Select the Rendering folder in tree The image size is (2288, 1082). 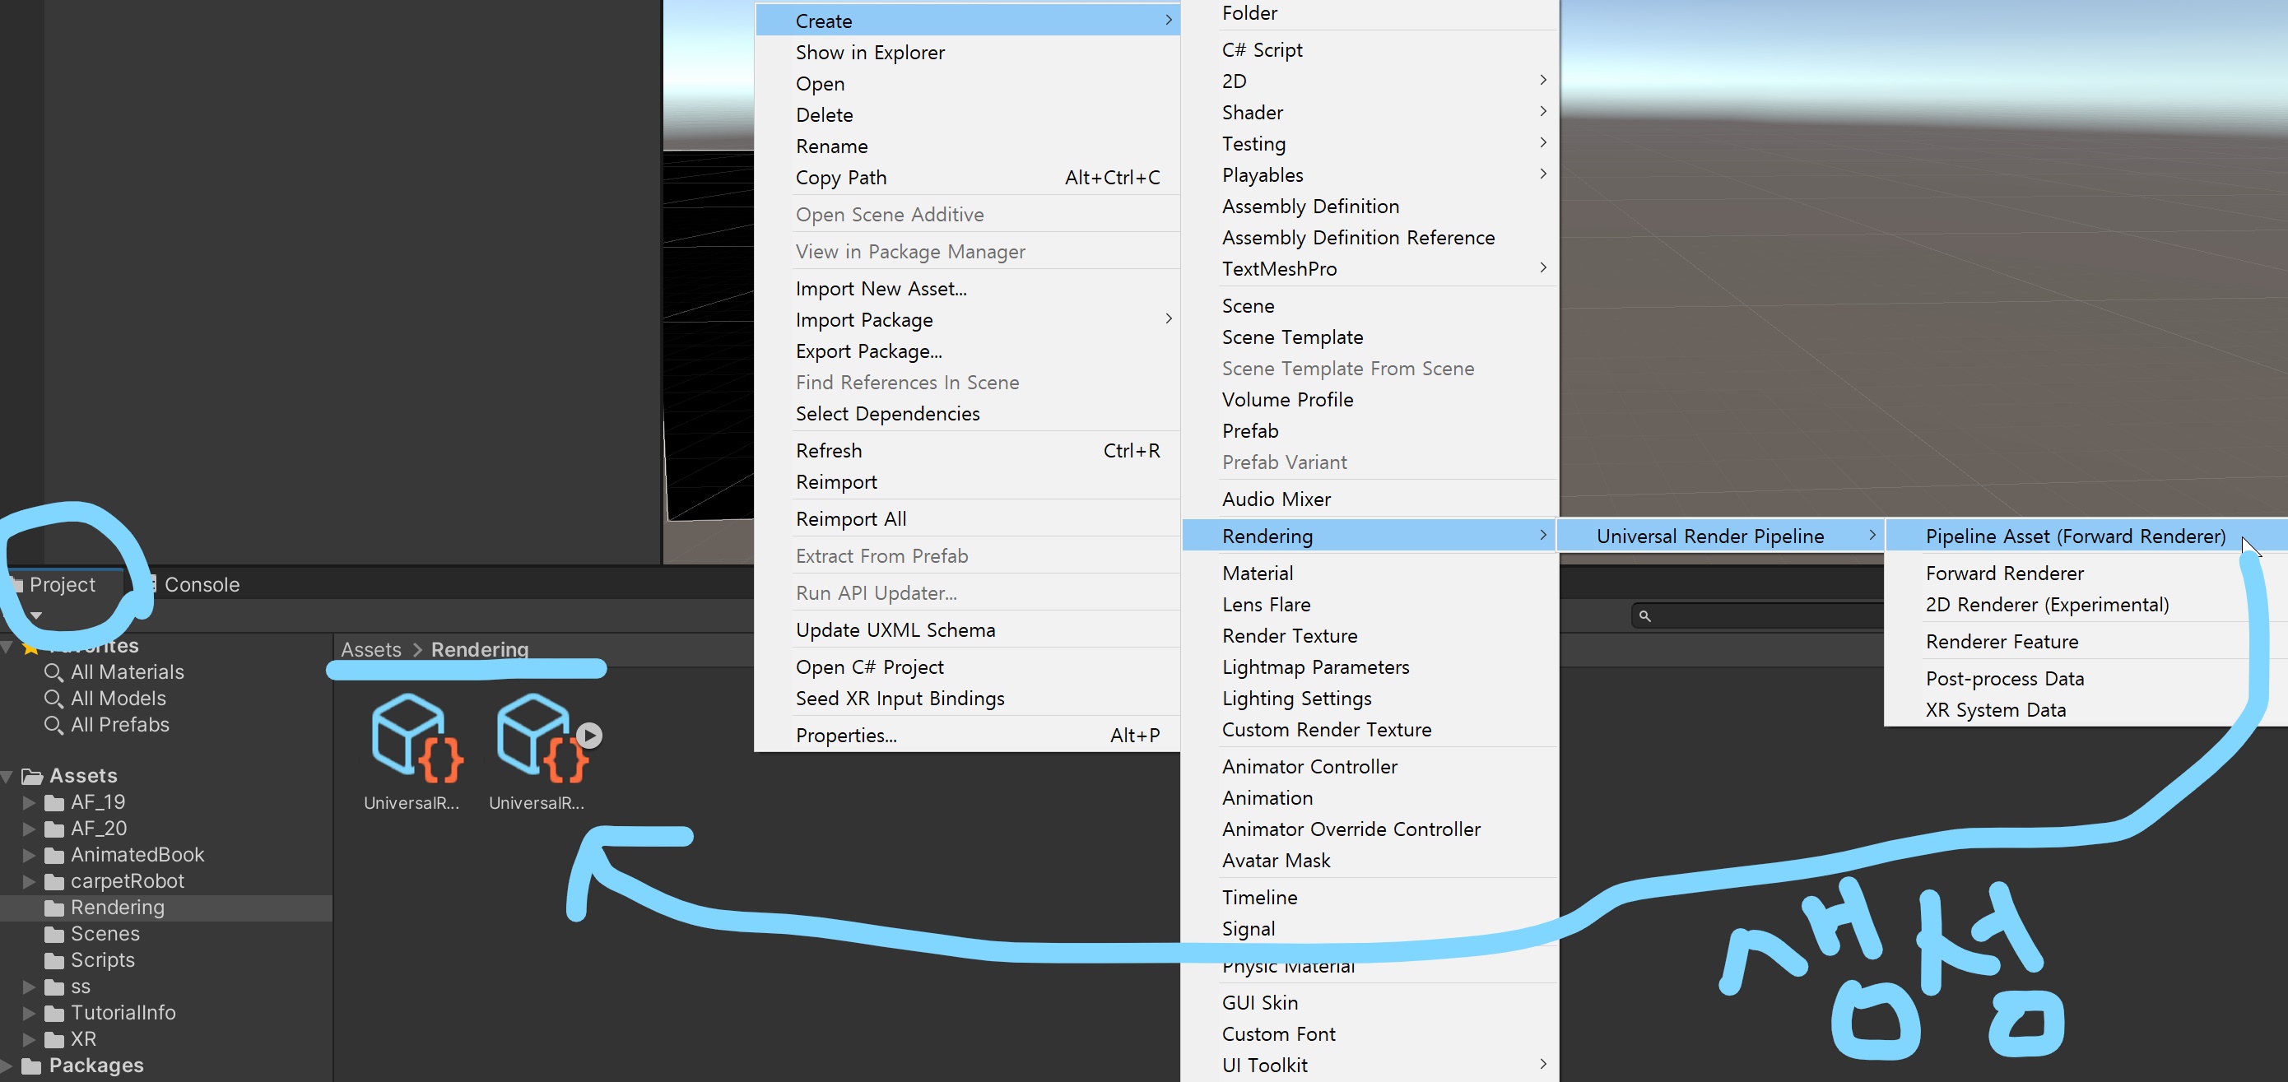click(x=117, y=907)
